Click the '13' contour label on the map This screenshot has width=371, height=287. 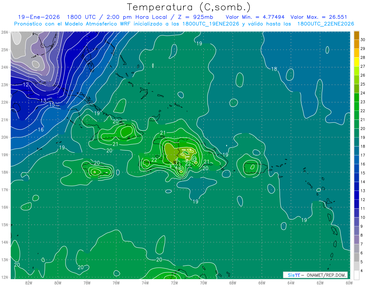[43, 101]
